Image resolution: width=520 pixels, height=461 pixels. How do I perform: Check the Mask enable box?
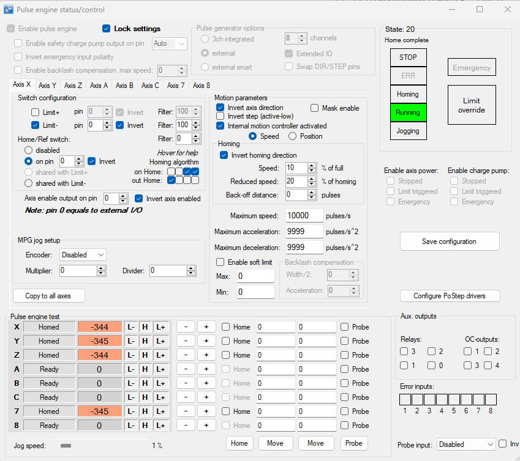click(x=314, y=108)
